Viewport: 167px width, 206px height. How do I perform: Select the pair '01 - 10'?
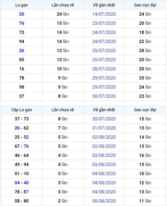point(22,174)
